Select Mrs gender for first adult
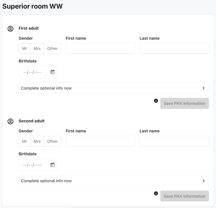Image resolution: width=216 pixels, height=208 pixels. click(x=37, y=49)
